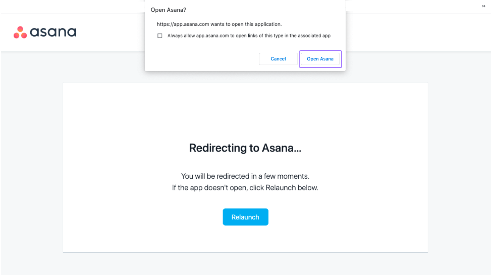
Task: Click the Asana logo to return home
Action: (44, 32)
